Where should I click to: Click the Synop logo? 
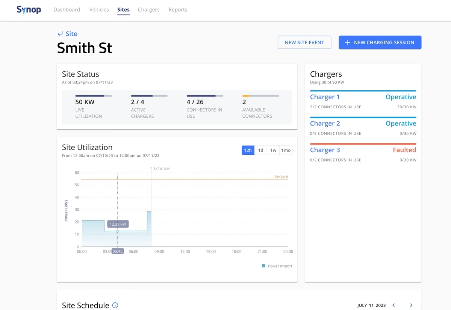point(29,10)
